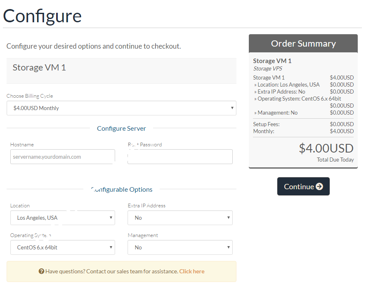Click the Storage VM 1 product heading
The width and height of the screenshot is (366, 289).
click(39, 68)
